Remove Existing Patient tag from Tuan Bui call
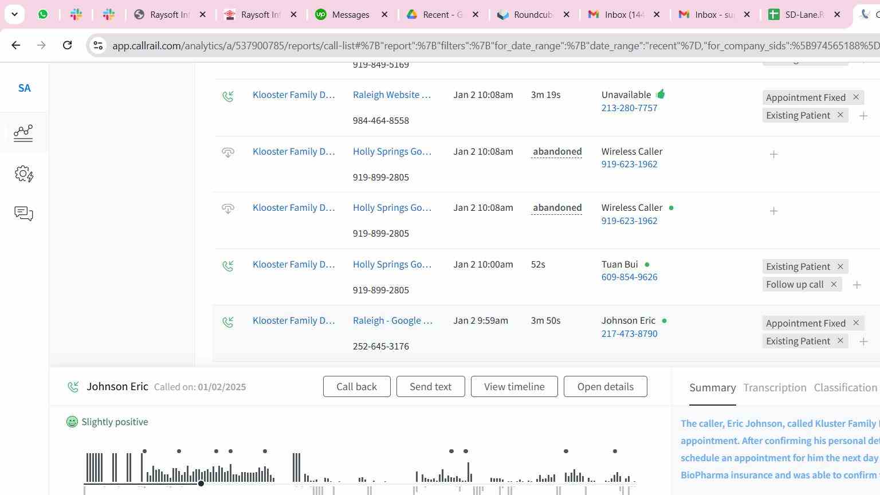The height and width of the screenshot is (495, 880). click(840, 266)
